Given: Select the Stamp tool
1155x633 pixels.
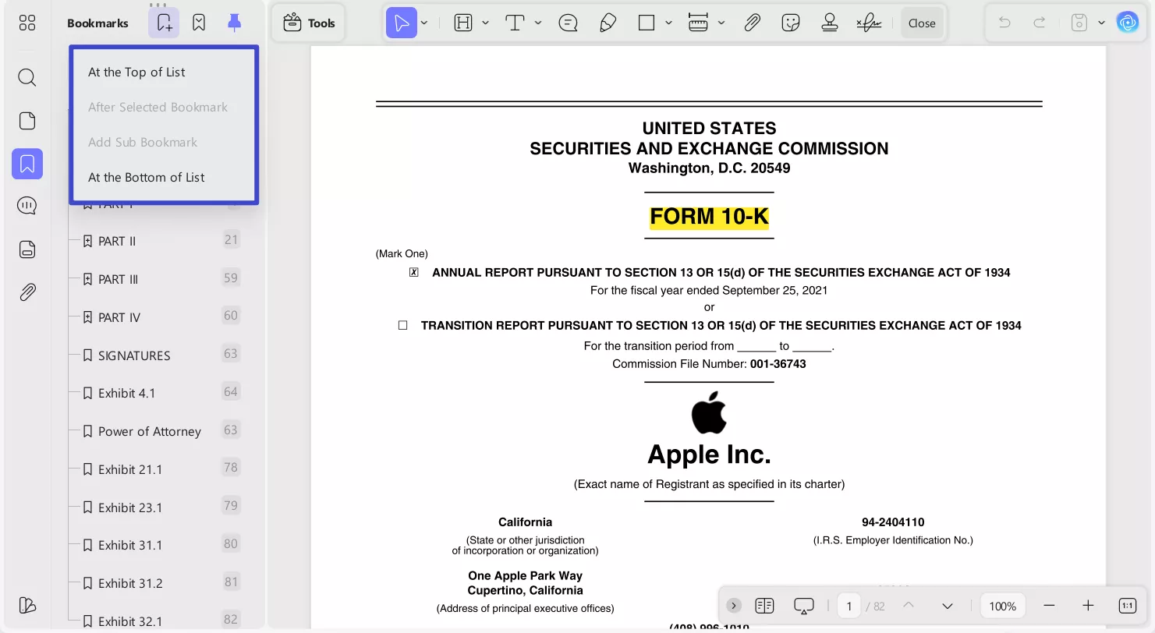Looking at the screenshot, I should point(829,23).
